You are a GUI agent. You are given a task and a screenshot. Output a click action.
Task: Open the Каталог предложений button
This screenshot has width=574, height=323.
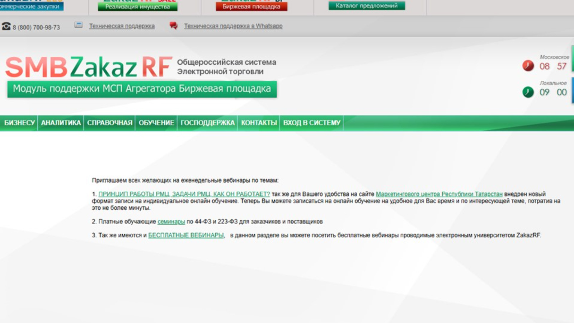[x=367, y=6]
